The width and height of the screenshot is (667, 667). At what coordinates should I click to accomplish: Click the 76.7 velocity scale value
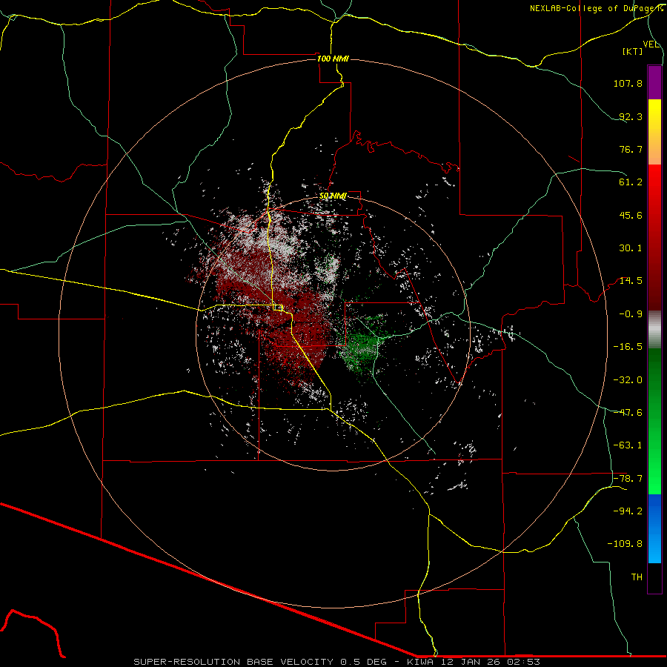[x=631, y=149]
